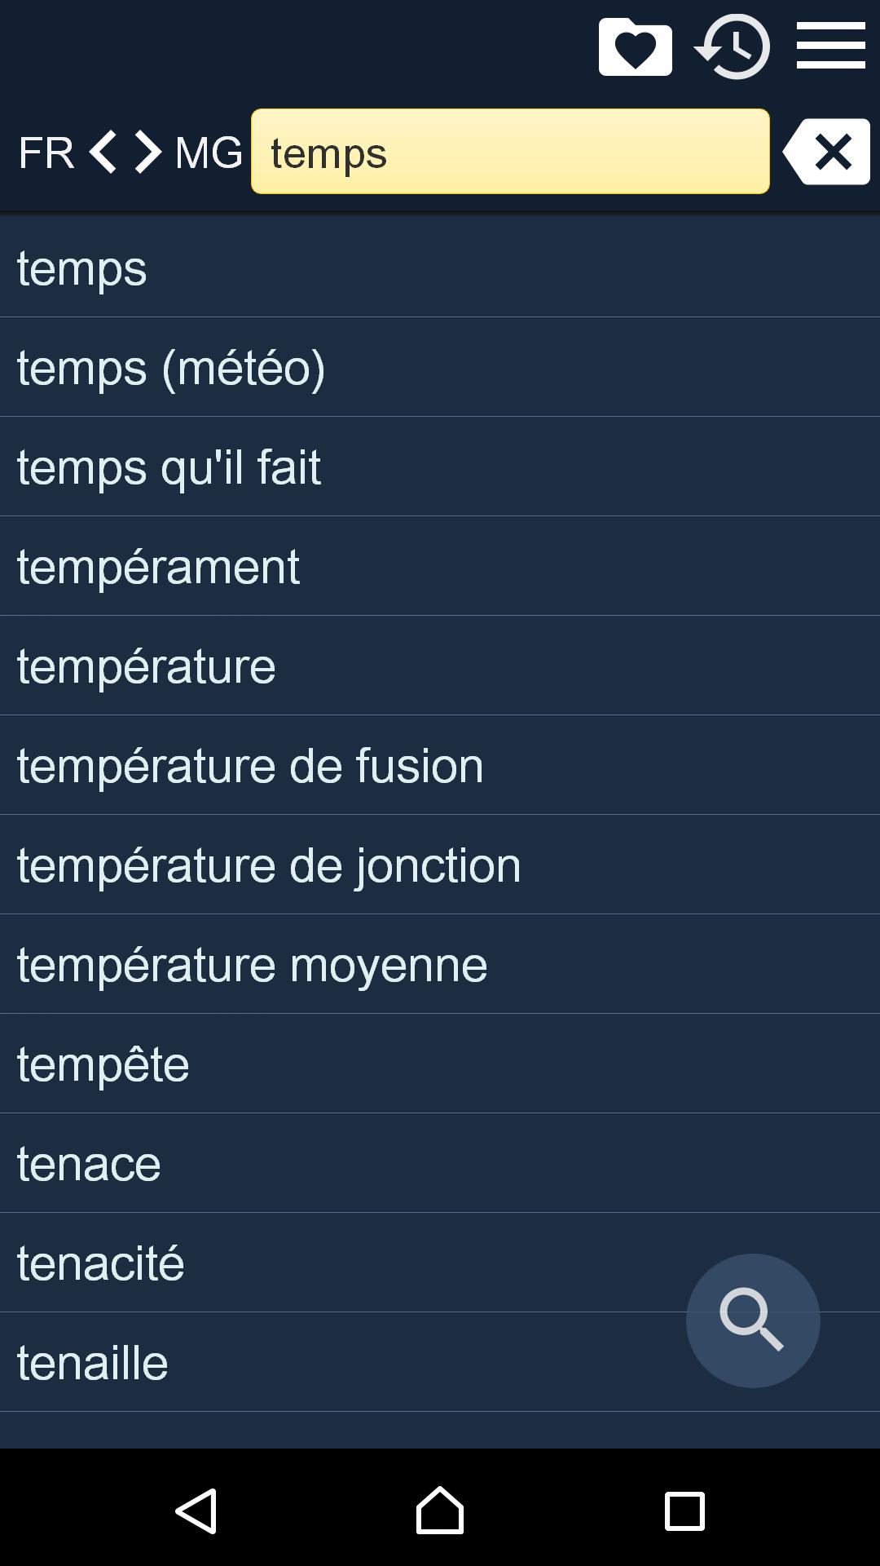This screenshot has width=880, height=1566.
Task: Open the hamburger menu
Action: click(830, 46)
